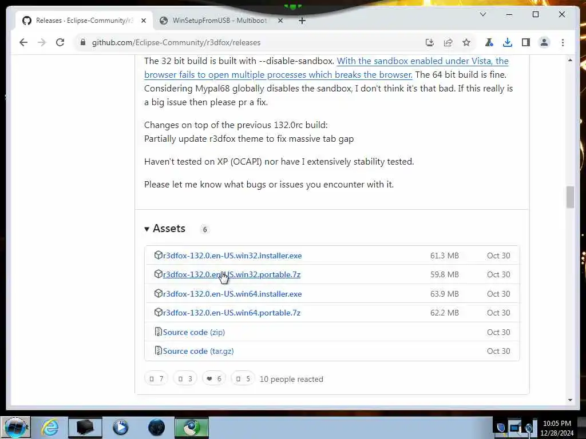This screenshot has height=439, width=586.
Task: Open the tab search chevron
Action: tap(483, 14)
